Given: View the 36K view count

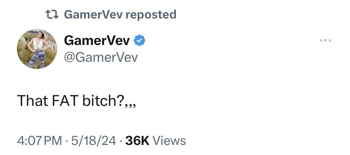Looking at the screenshot, I should tap(137, 141).
